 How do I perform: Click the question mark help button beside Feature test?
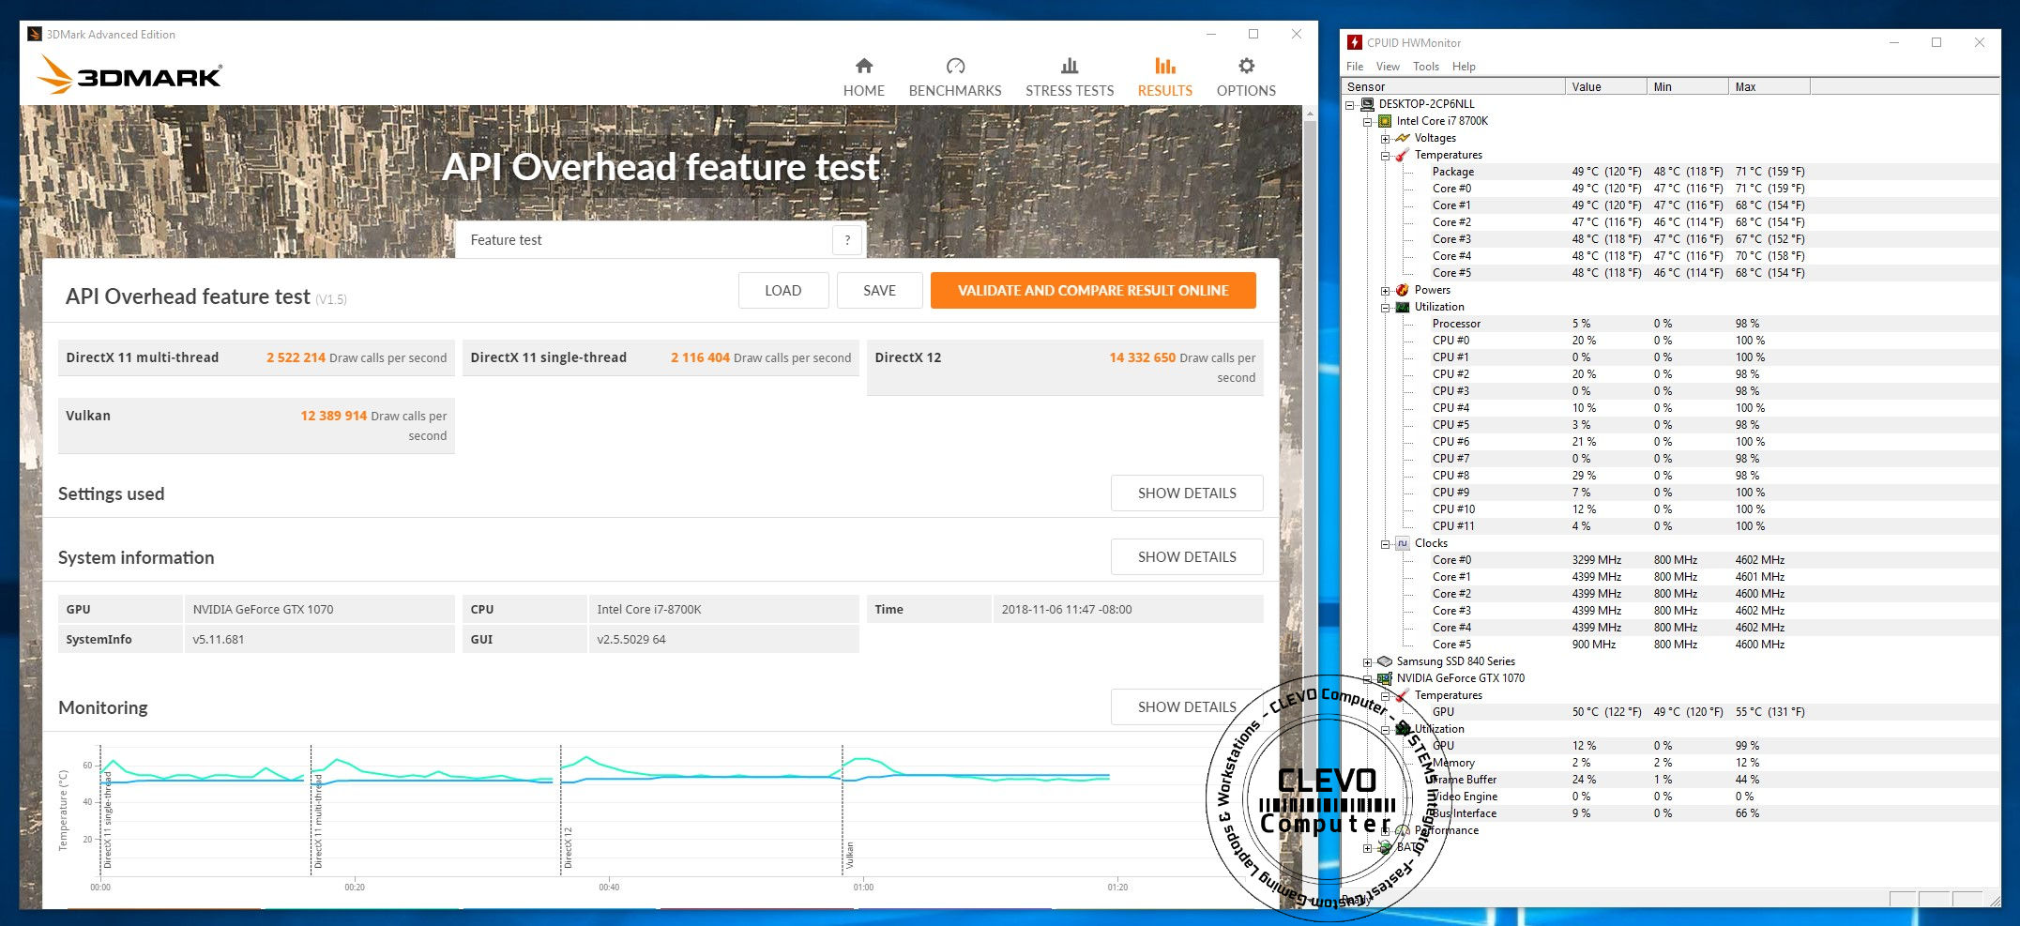[847, 240]
